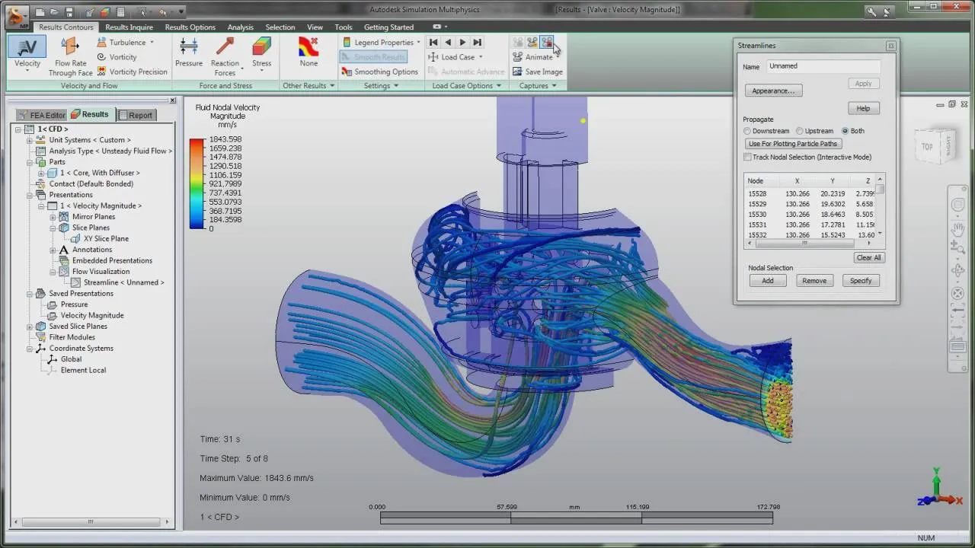Image resolution: width=975 pixels, height=548 pixels.
Task: Select the Downstream propagate option
Action: pos(748,131)
